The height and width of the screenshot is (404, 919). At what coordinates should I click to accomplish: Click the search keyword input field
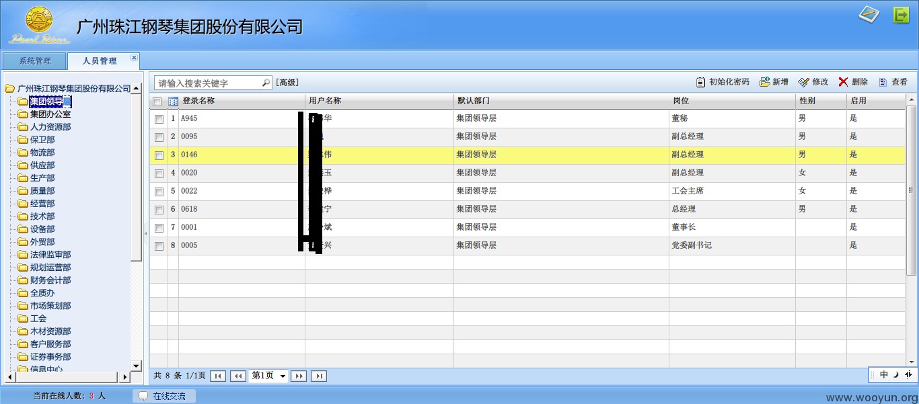[209, 83]
